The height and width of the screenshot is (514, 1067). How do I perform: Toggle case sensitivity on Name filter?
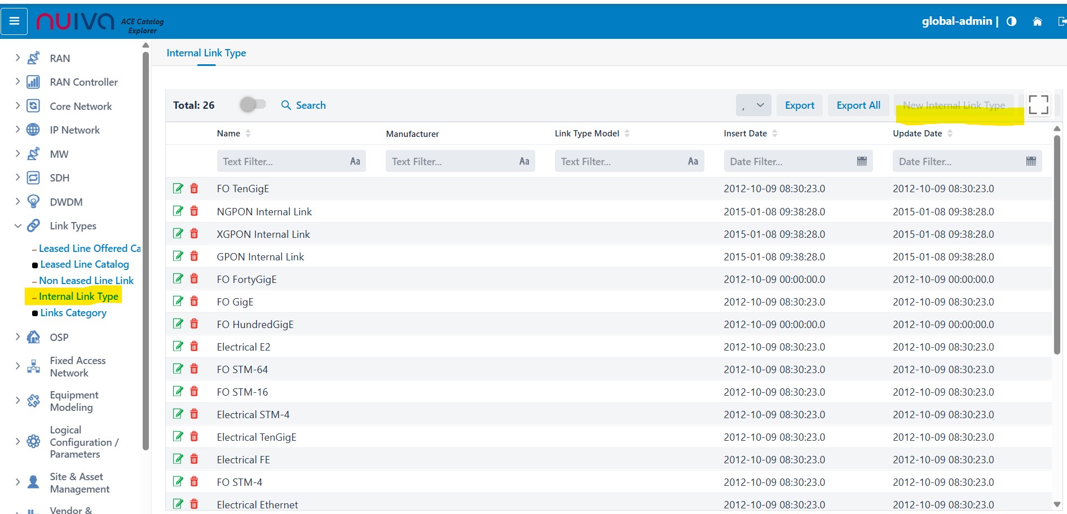click(x=355, y=162)
